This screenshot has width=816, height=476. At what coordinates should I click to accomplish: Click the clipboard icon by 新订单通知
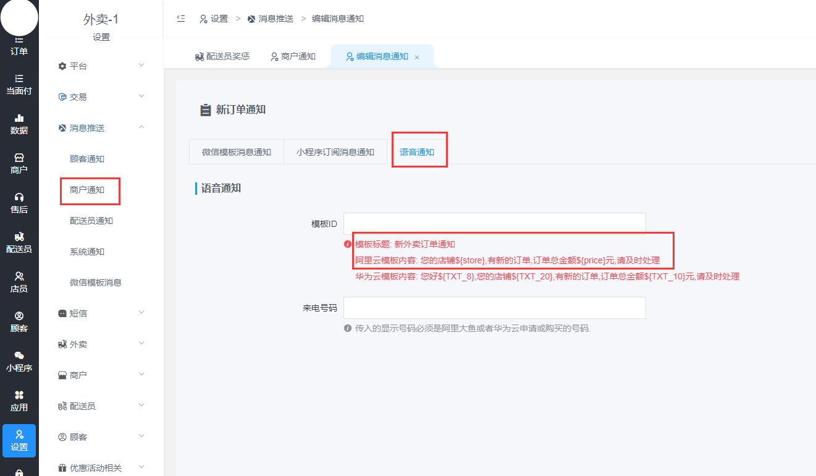coord(206,110)
